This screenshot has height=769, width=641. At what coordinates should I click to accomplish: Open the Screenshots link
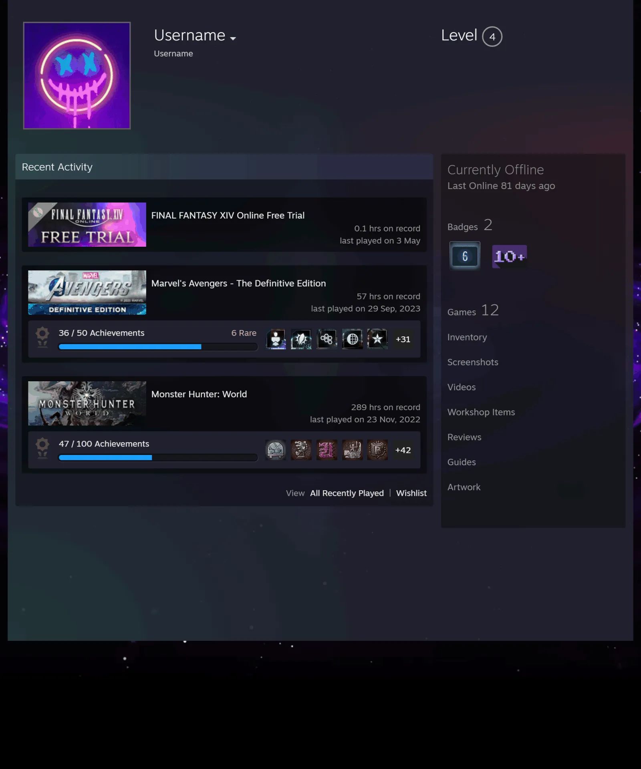pyautogui.click(x=473, y=362)
